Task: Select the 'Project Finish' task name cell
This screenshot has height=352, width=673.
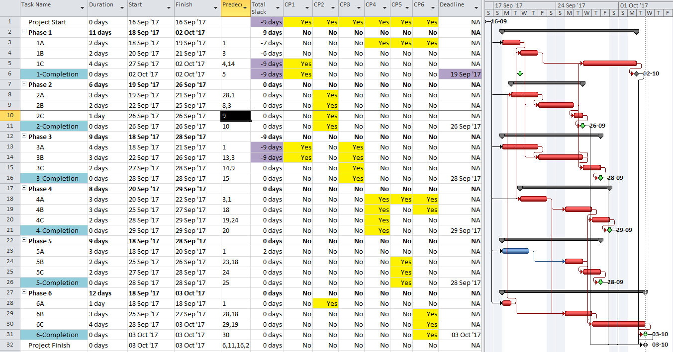Action: click(x=54, y=345)
